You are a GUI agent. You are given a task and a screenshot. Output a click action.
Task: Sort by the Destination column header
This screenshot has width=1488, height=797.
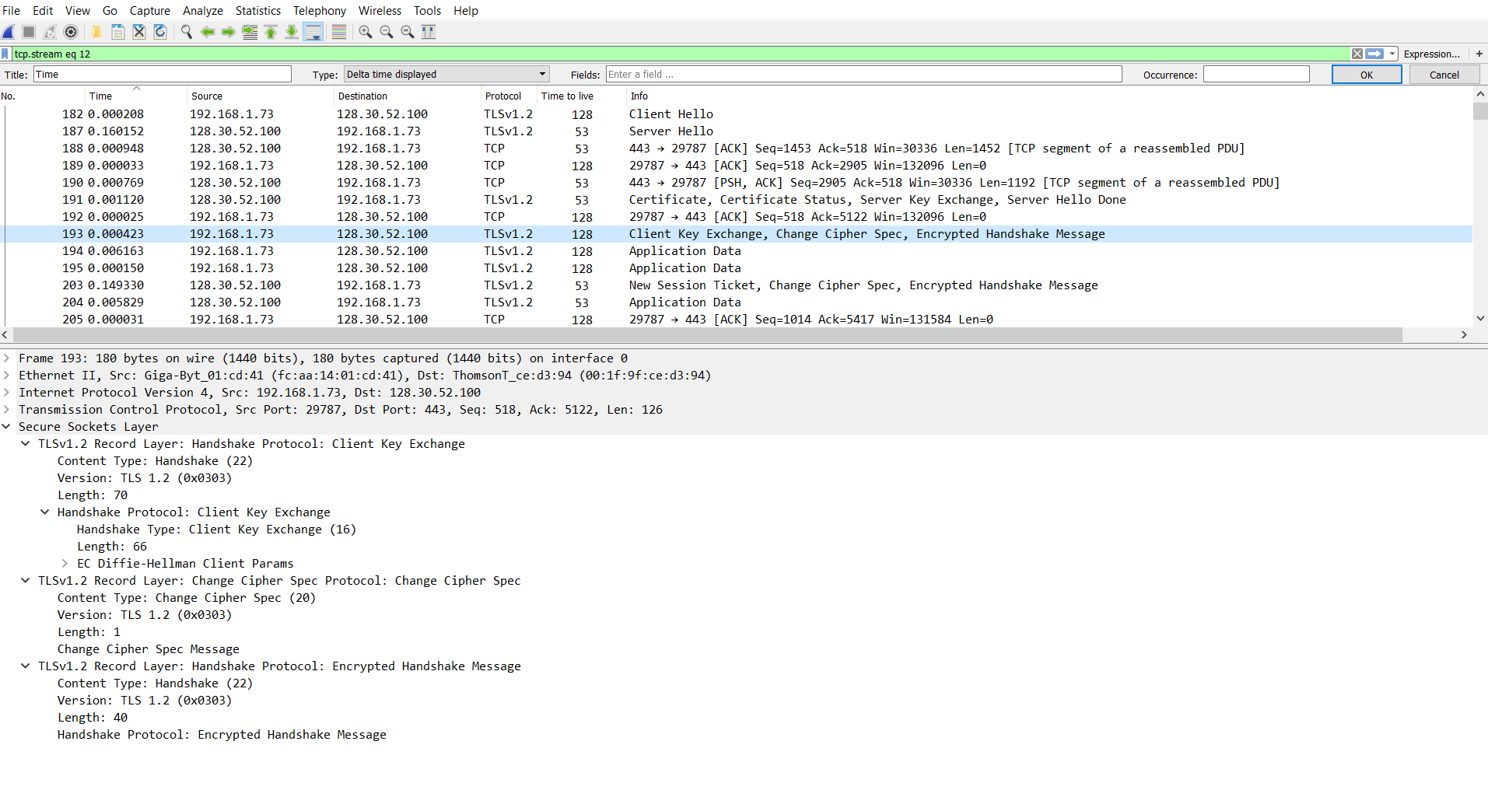[407, 96]
